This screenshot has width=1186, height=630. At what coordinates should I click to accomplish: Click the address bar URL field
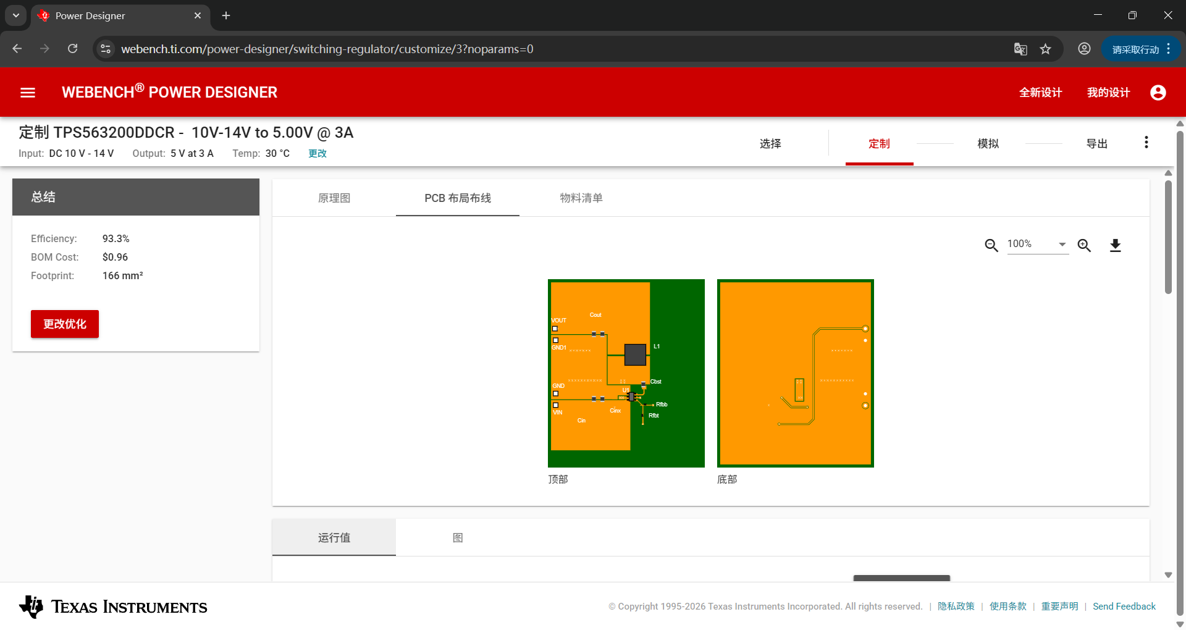coord(556,49)
